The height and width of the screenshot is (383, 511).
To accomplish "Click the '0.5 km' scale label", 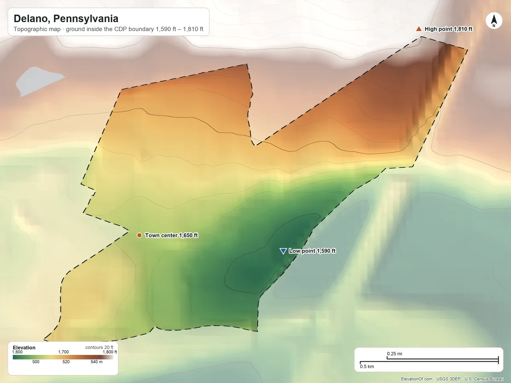I will (367, 366).
